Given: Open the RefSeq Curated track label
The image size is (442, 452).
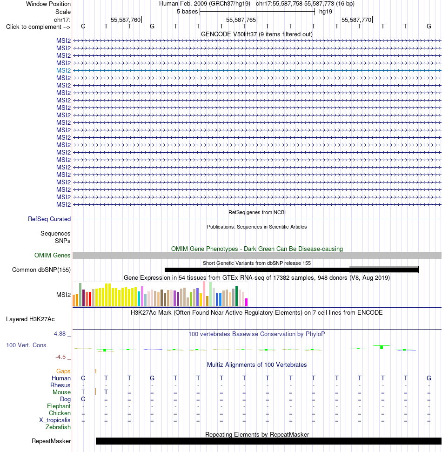Looking at the screenshot, I should click(x=49, y=219).
